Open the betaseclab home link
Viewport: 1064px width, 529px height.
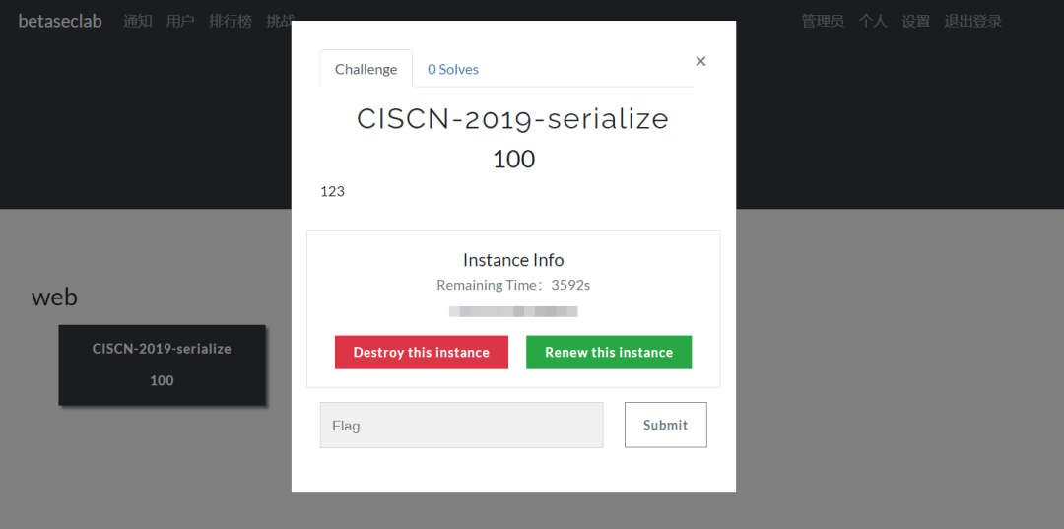(60, 21)
